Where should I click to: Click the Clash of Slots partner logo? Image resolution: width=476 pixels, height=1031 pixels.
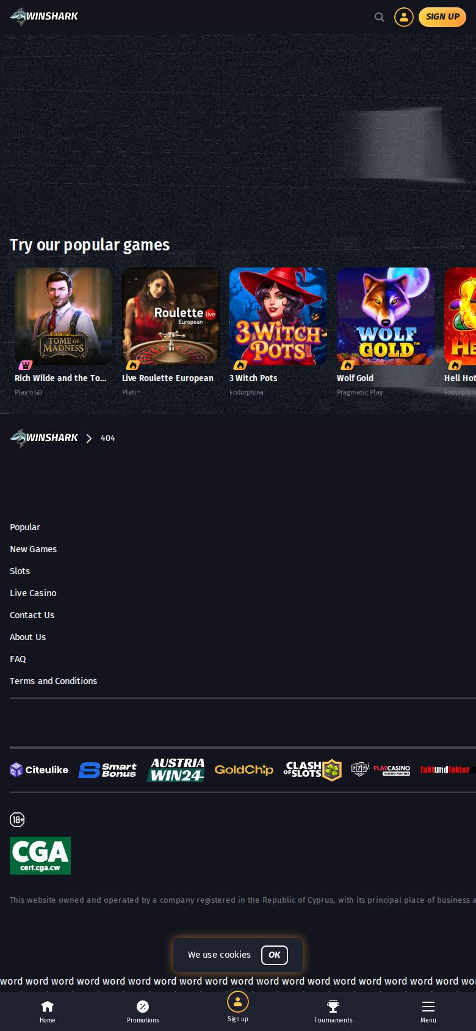312,770
